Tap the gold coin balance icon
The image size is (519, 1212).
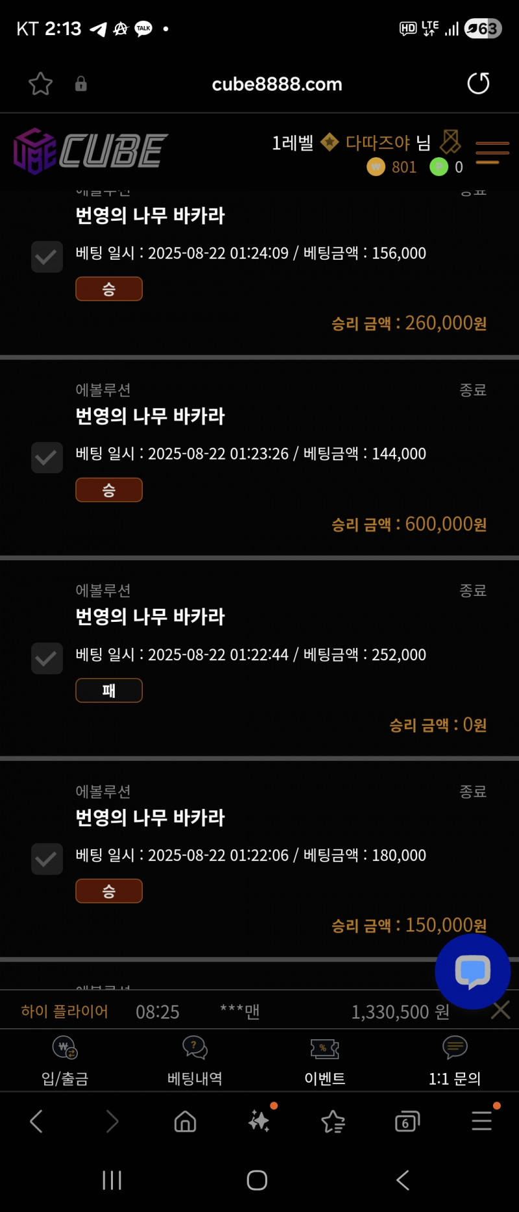pyautogui.click(x=376, y=167)
